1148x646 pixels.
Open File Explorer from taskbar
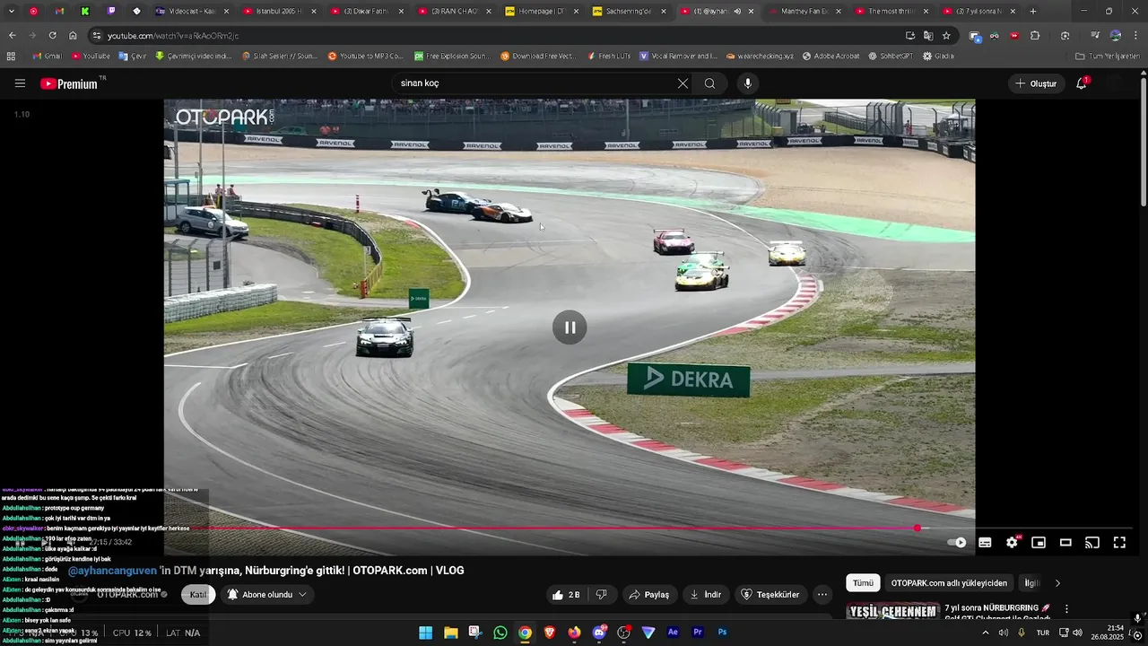coord(450,633)
